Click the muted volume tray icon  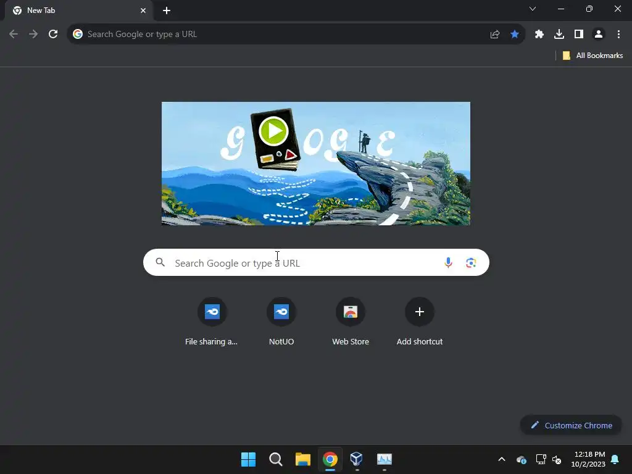[557, 459]
